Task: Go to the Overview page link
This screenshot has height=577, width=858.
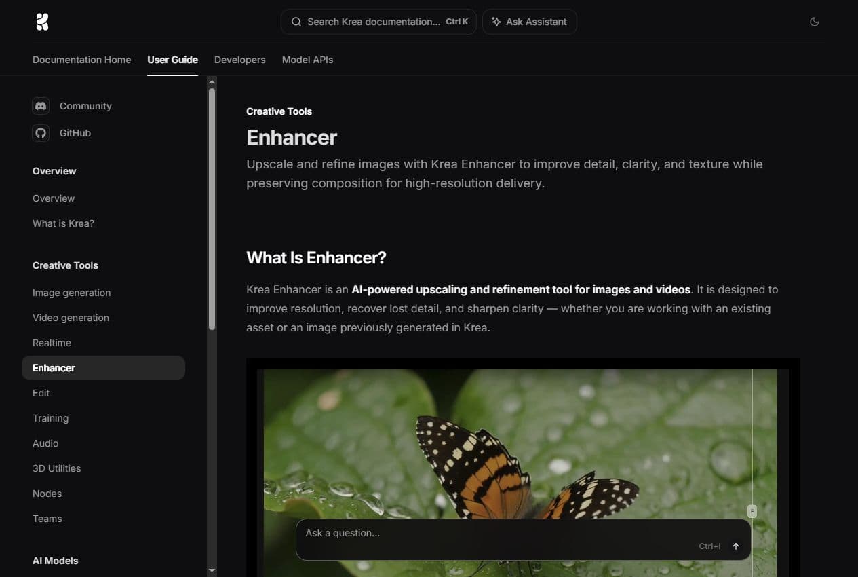Action: click(54, 198)
